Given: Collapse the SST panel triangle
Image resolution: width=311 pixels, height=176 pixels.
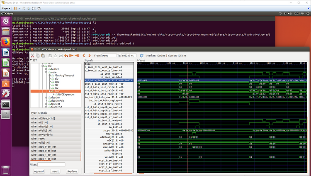Looking at the screenshot, I should tap(31, 60).
